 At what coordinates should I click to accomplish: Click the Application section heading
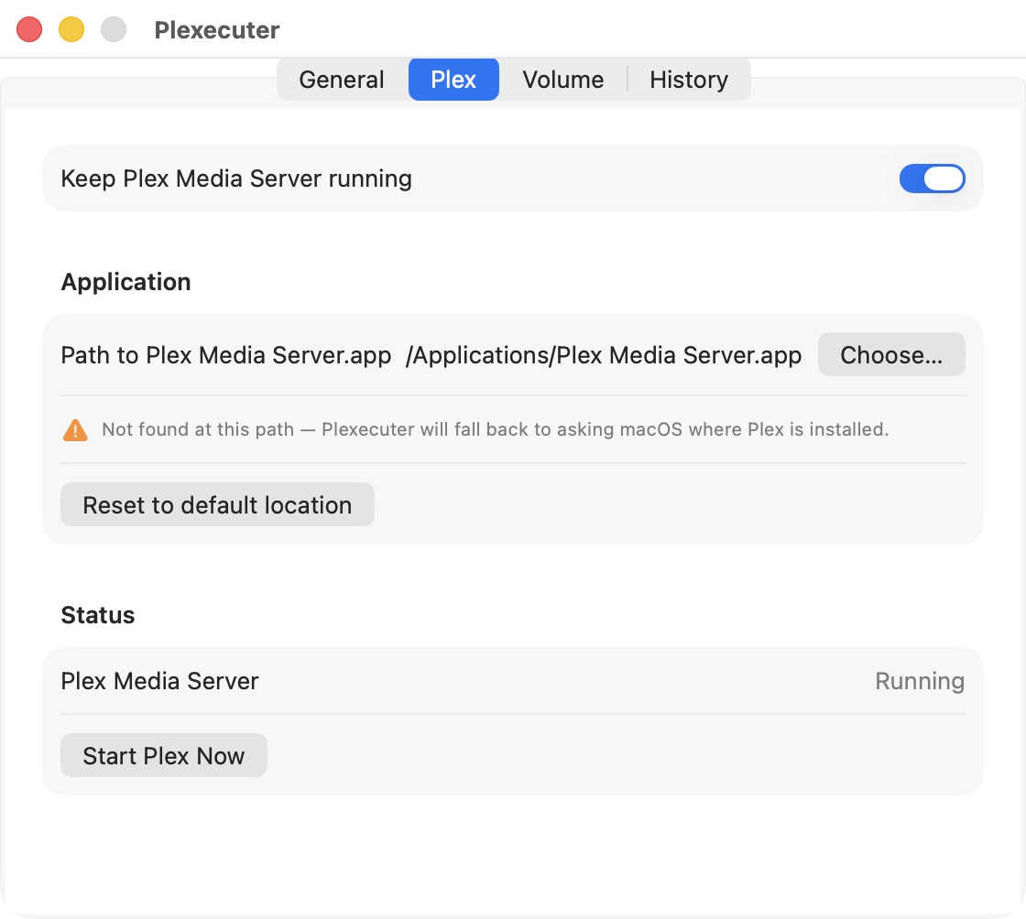pos(126,282)
